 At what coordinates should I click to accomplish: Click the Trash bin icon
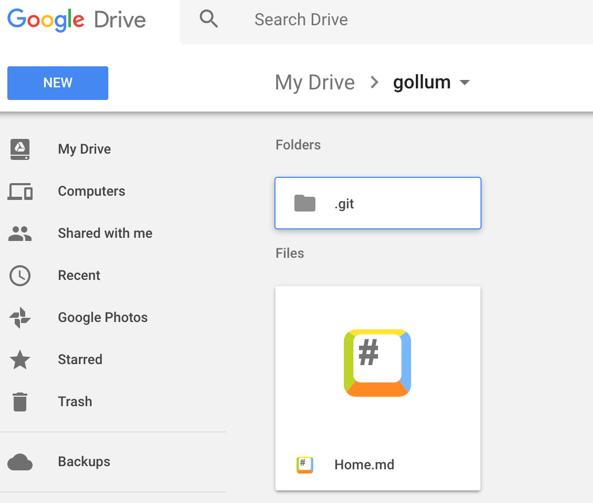tap(20, 401)
